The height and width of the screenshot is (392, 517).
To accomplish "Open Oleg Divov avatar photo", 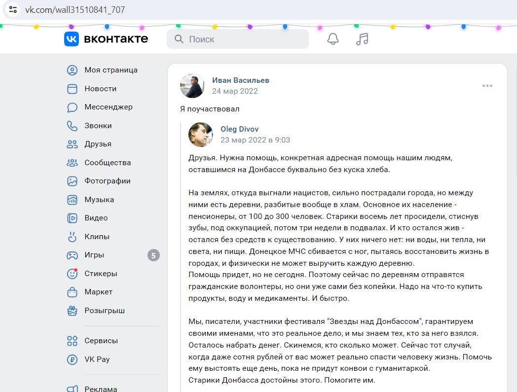I will coord(201,135).
